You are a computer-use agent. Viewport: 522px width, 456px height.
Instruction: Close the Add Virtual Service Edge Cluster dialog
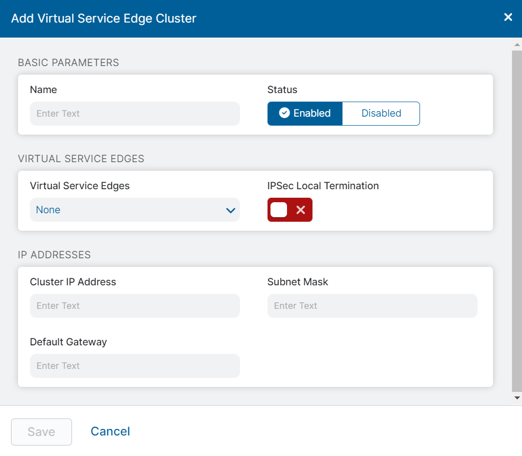[508, 17]
